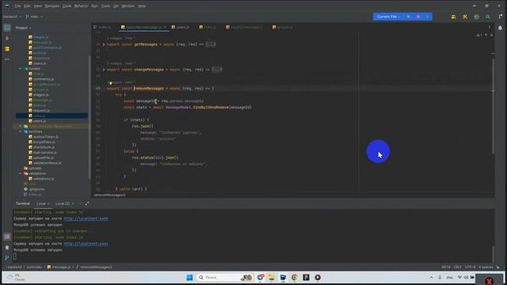
Task: Open File Explorer from the taskbar
Action: (271, 278)
